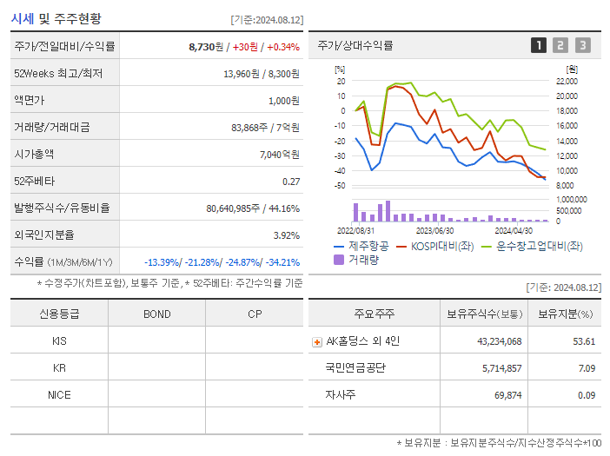Select 43,234,068 share count
The height and width of the screenshot is (456, 610).
coord(500,341)
